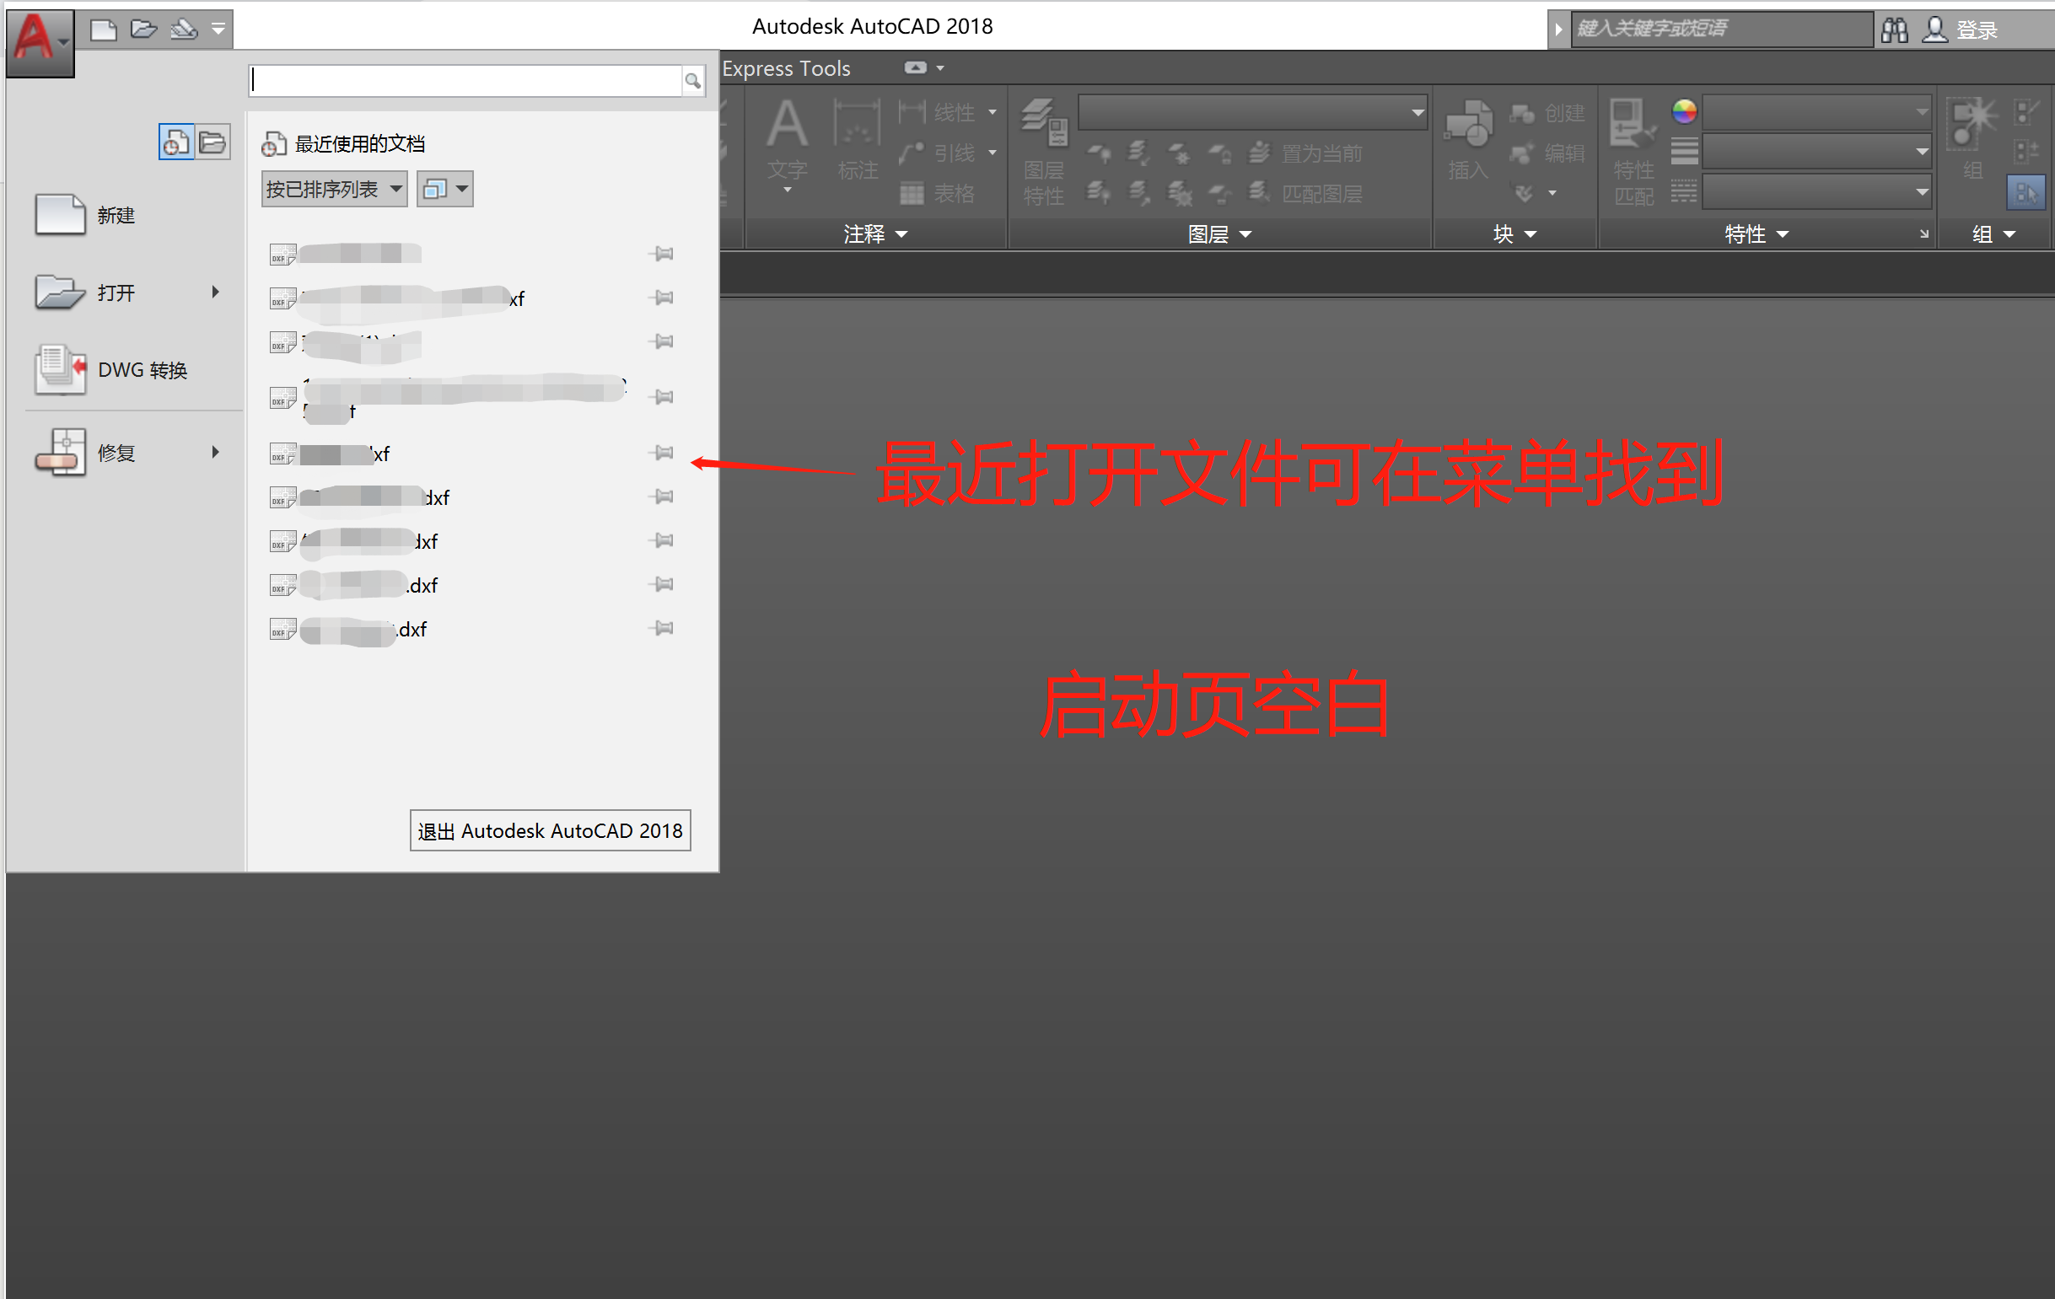Click the linetype icon in 特性 panel

click(x=1684, y=192)
